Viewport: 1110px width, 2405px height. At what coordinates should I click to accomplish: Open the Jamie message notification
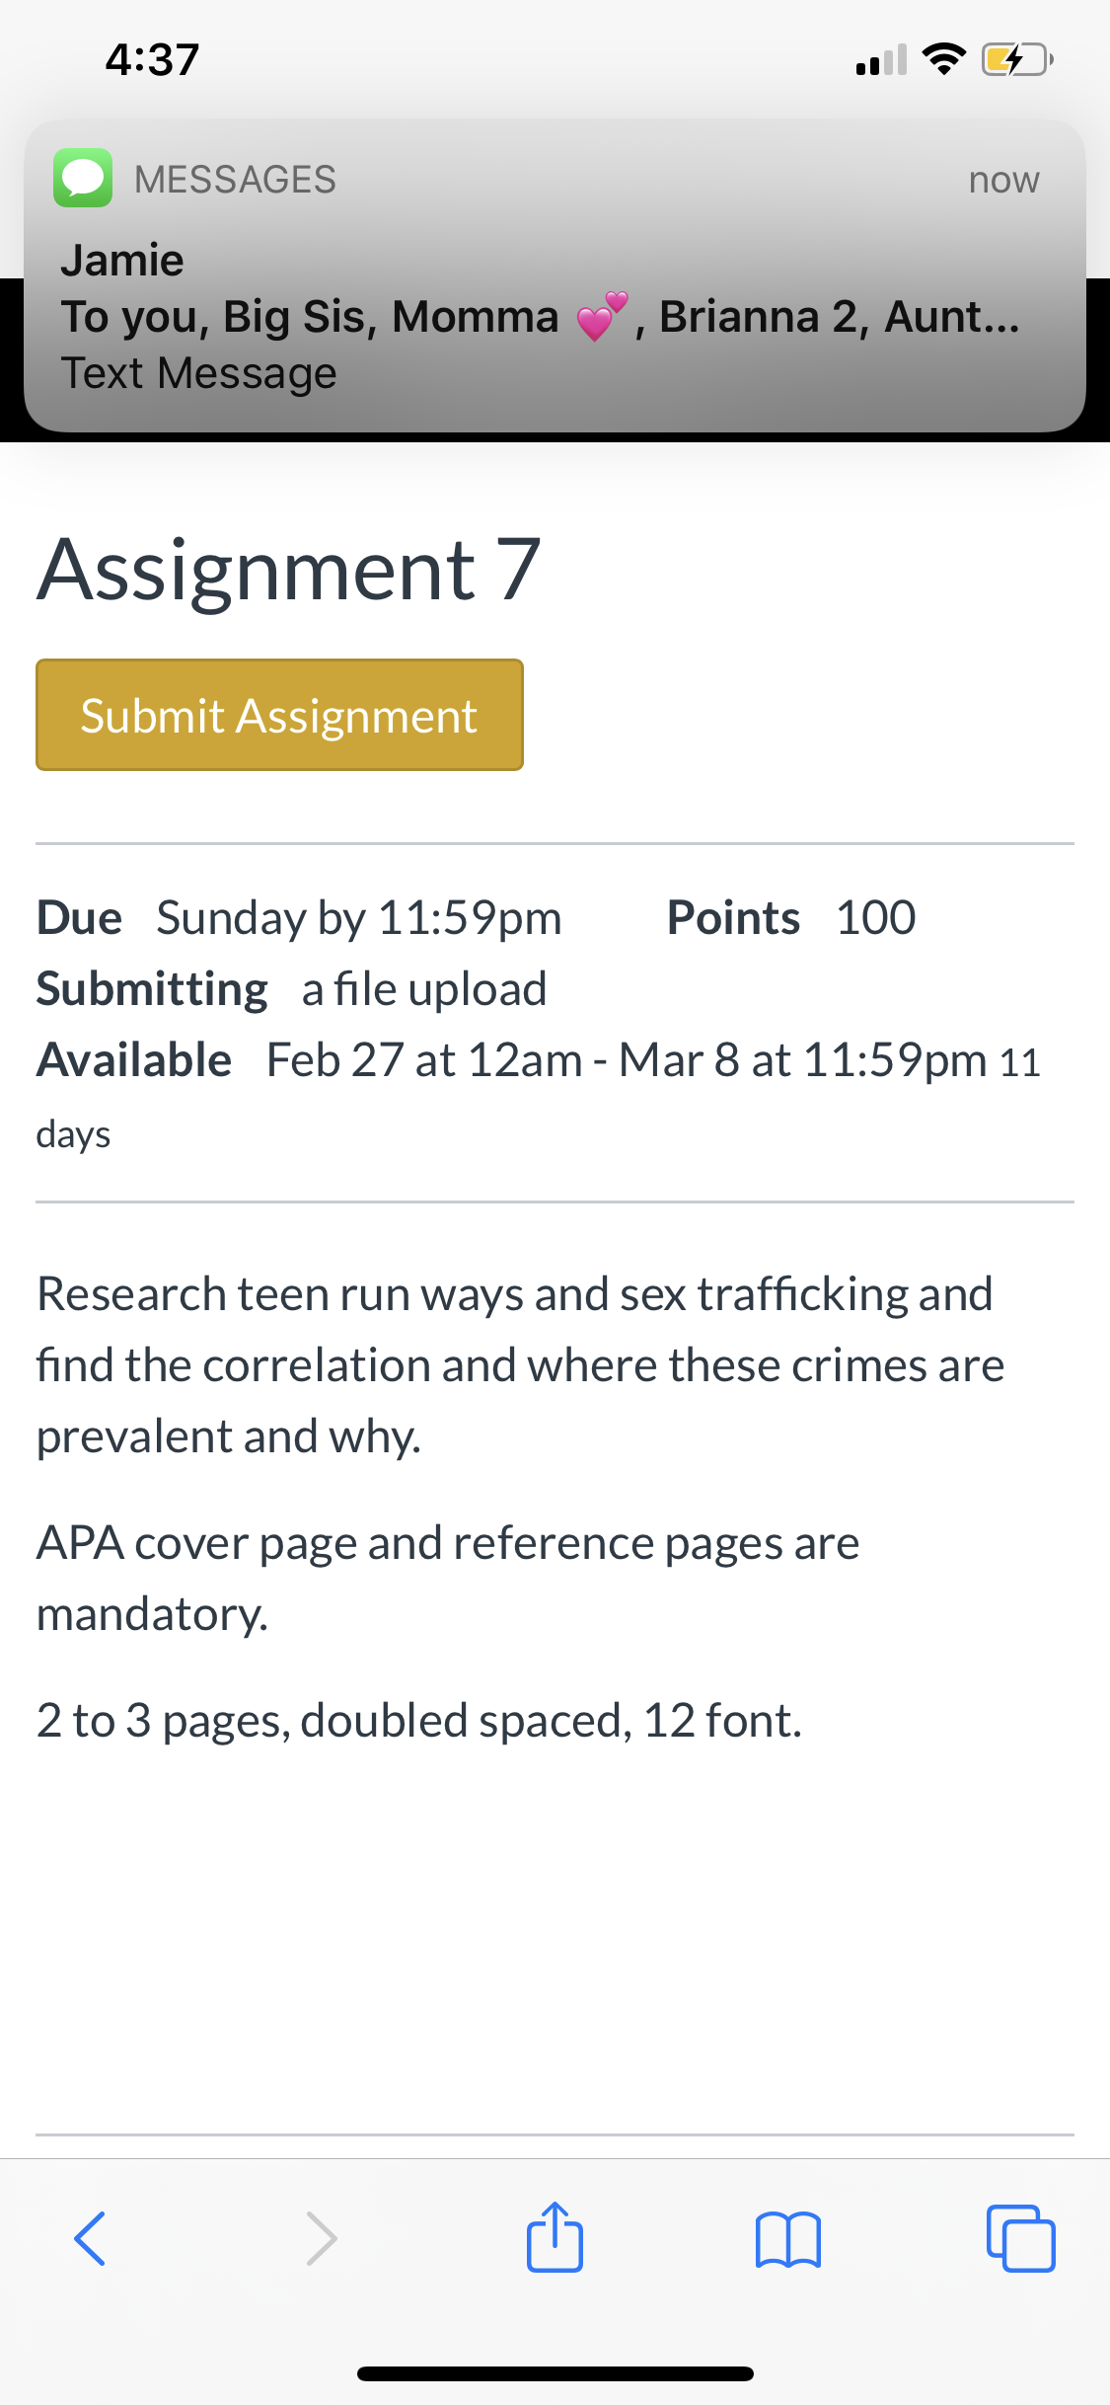pos(555,276)
